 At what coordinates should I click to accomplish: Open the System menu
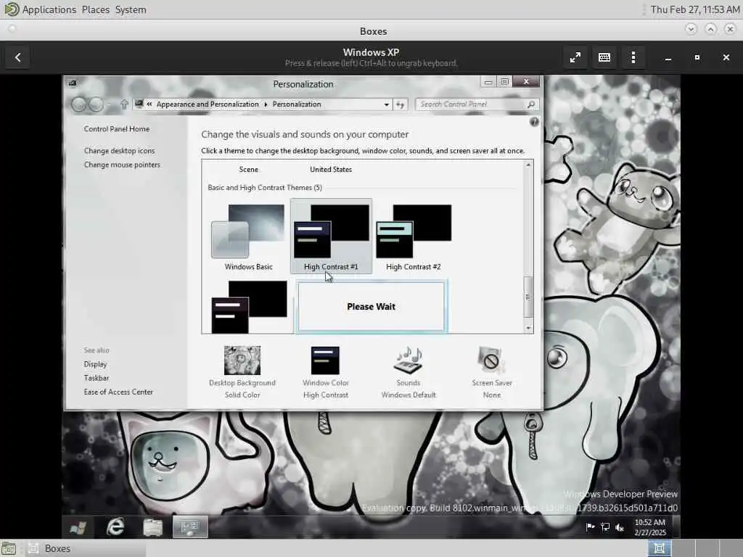(131, 9)
